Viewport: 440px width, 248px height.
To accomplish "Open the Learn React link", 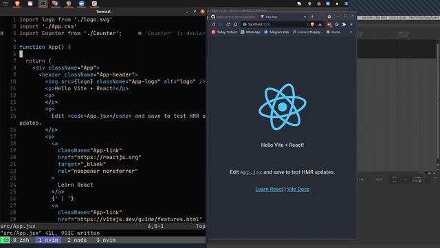I will [x=269, y=189].
